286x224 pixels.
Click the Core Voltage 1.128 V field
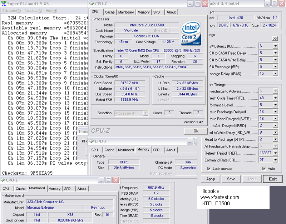pos(168,42)
